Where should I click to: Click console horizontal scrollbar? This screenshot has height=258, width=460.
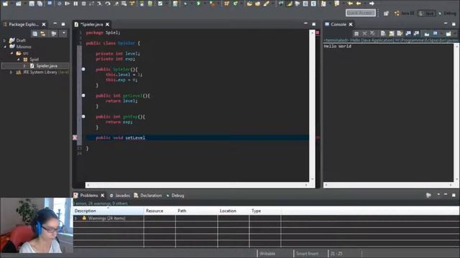[x=388, y=185]
